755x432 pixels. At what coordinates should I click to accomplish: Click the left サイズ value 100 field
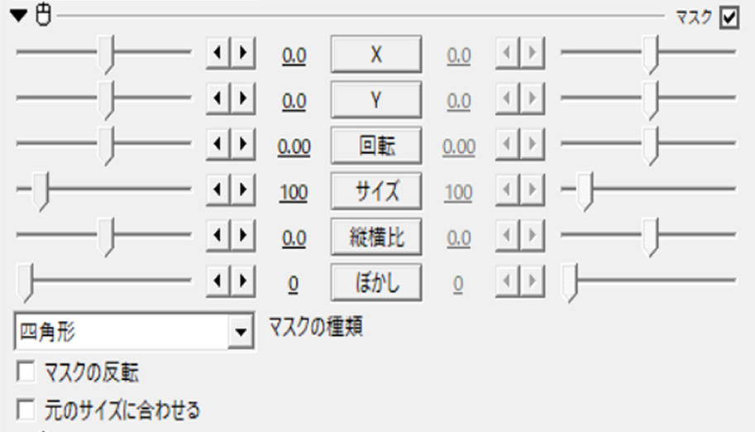(x=294, y=192)
